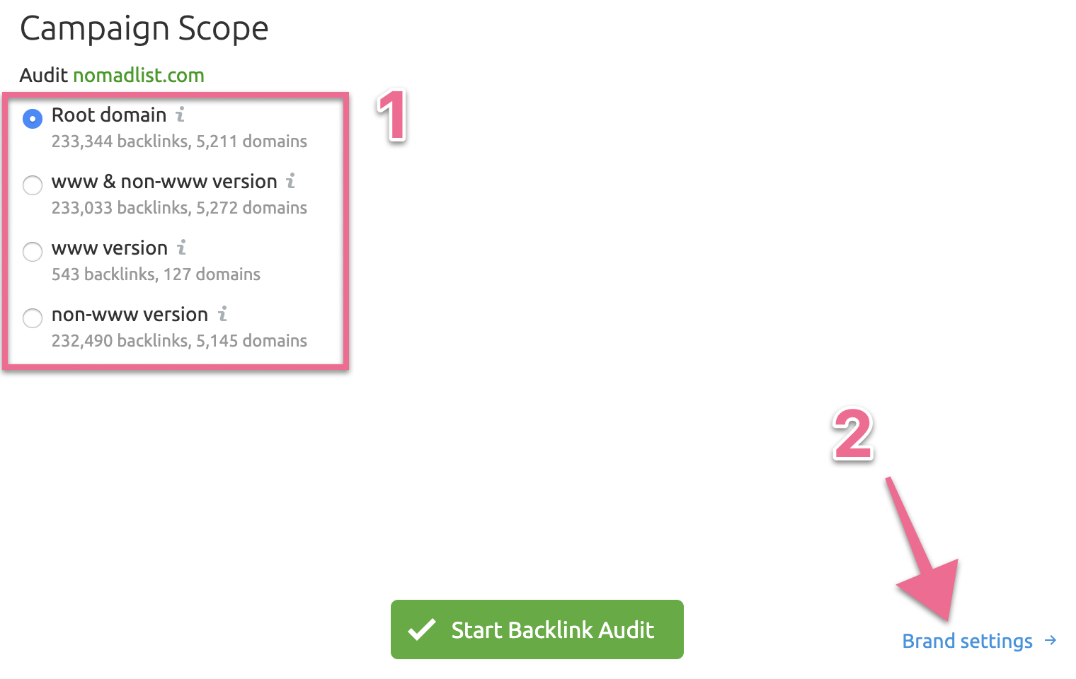Click the checkmark icon on the audit button
This screenshot has width=1076, height=679.
(x=422, y=629)
